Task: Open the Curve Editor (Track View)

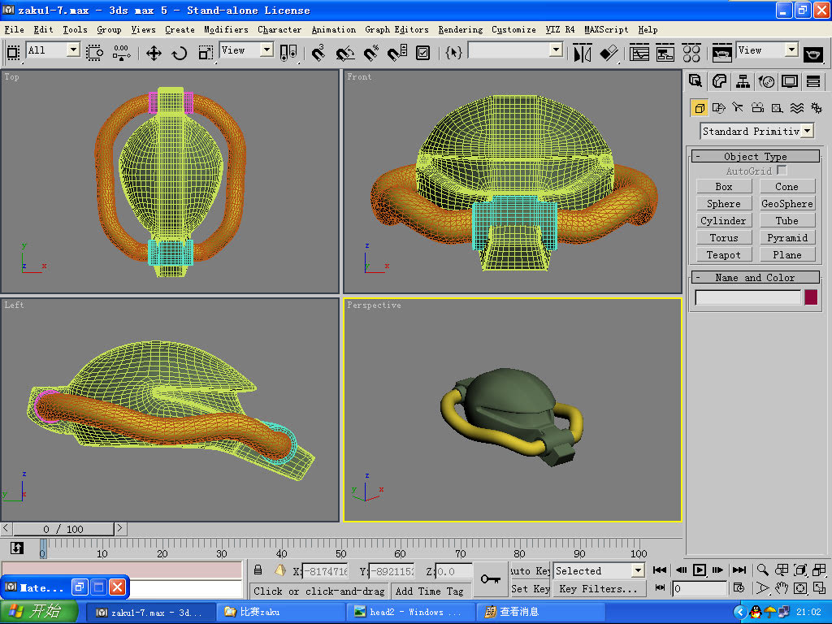Action: point(639,53)
